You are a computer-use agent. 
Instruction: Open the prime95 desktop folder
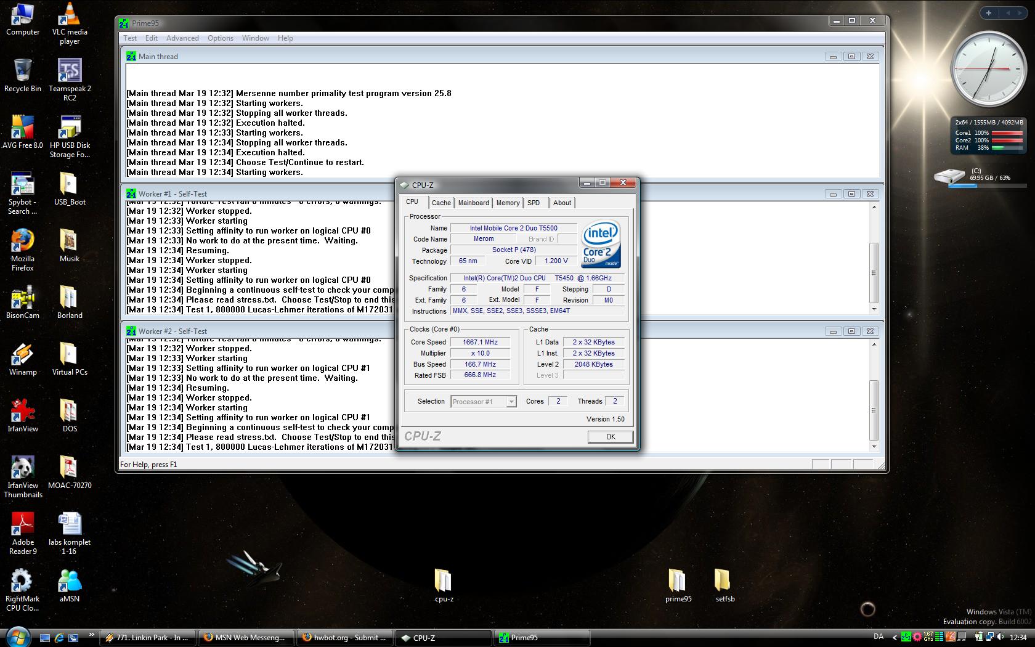[678, 585]
